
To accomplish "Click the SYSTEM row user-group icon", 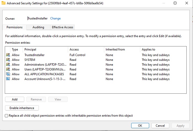I will [x=8, y=60].
